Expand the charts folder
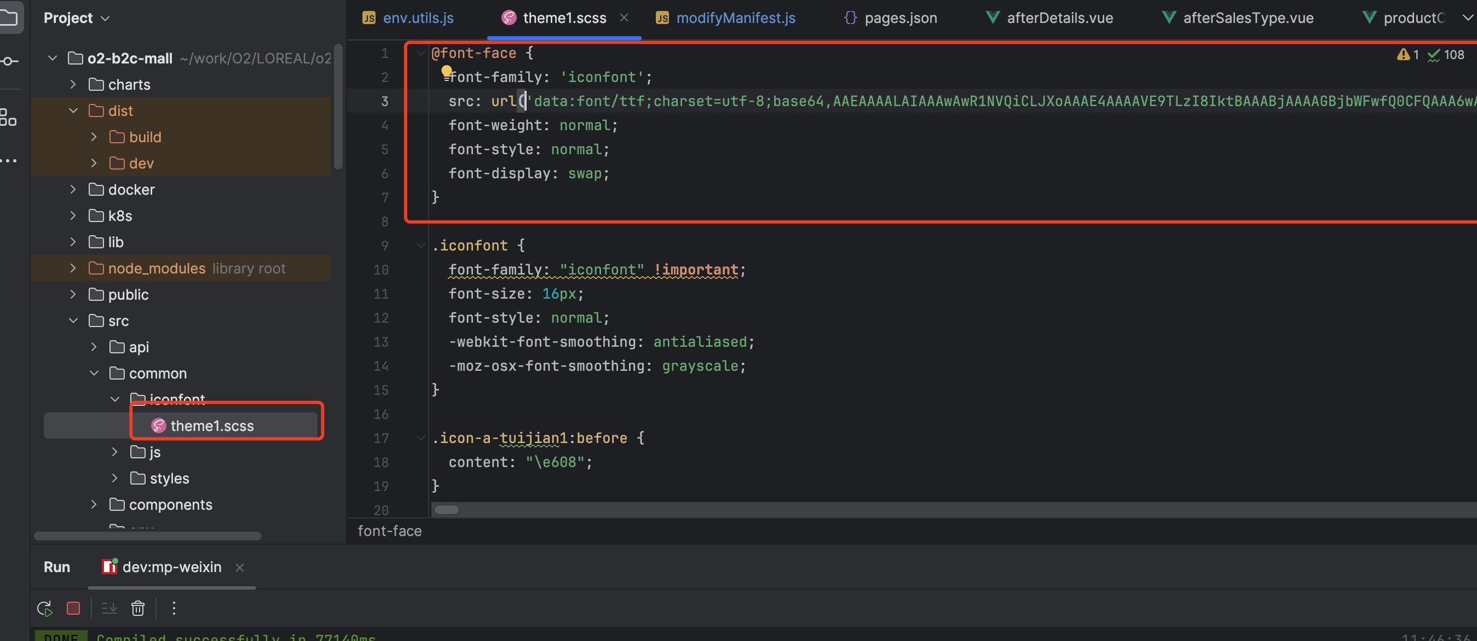 click(x=73, y=84)
